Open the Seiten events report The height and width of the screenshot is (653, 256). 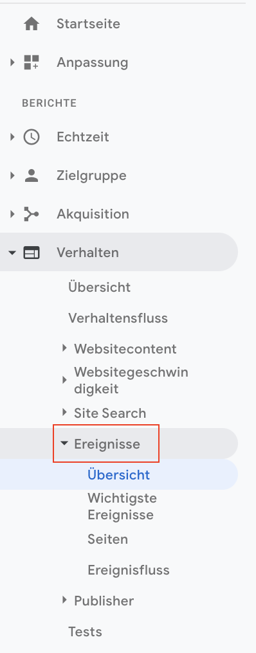(x=107, y=539)
